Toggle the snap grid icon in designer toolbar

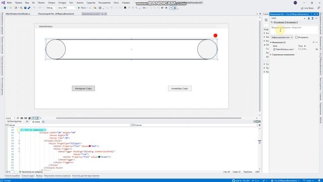pos(22,118)
